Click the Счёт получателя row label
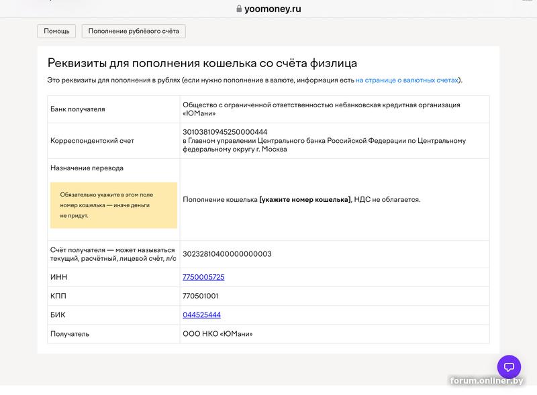Screen dimensions: 537x395 [x=113, y=254]
